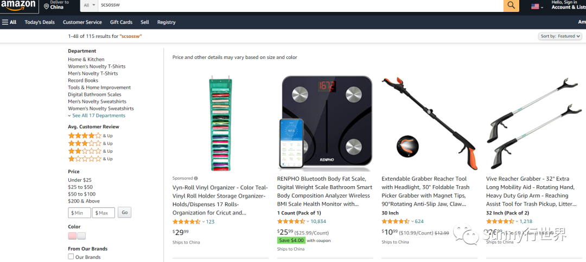
Task: Open the Sort by Featured dropdown
Action: point(560,36)
